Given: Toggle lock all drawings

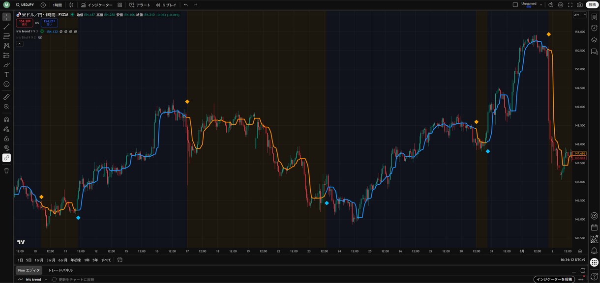Looking at the screenshot, I should click(6, 139).
